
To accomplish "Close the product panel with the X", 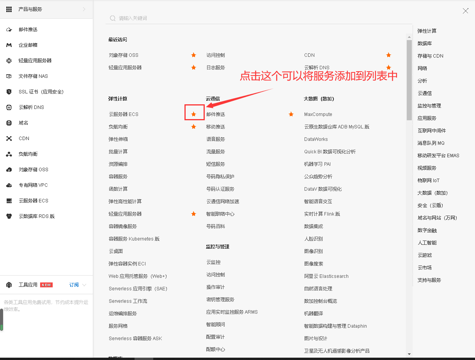I will tap(465, 11).
